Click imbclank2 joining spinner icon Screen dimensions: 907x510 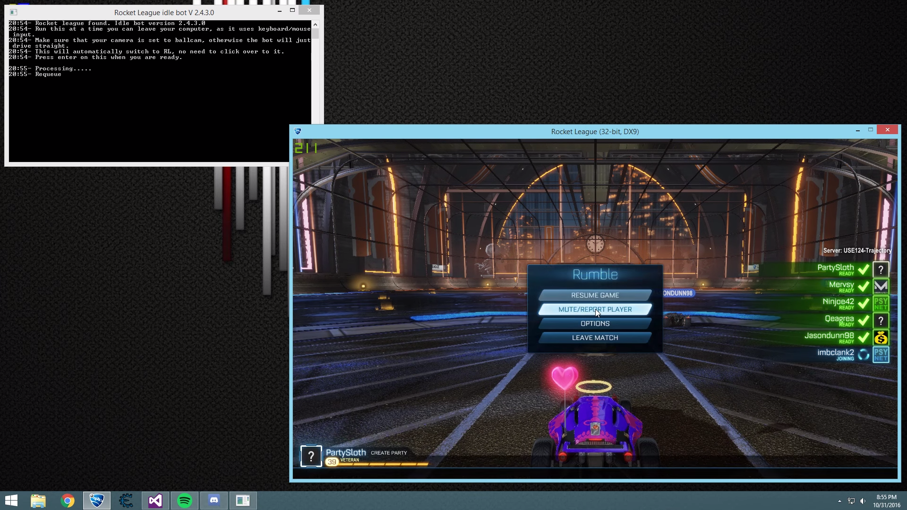(864, 355)
